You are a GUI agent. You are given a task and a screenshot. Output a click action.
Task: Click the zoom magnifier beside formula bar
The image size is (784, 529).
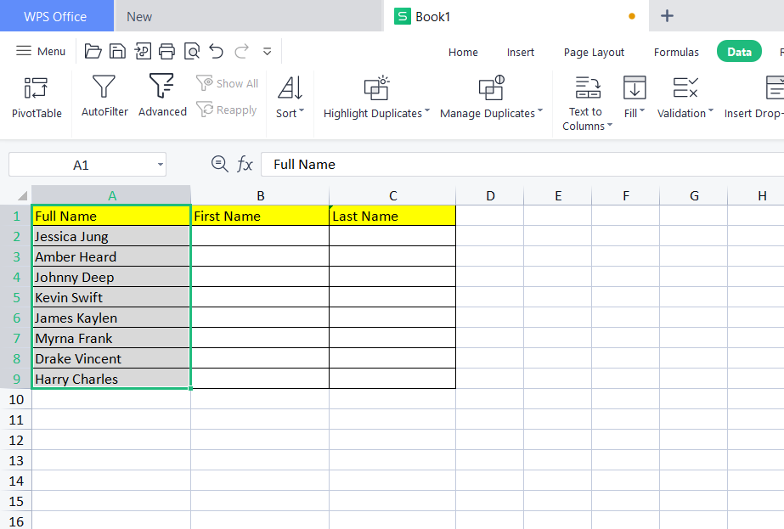pos(219,164)
